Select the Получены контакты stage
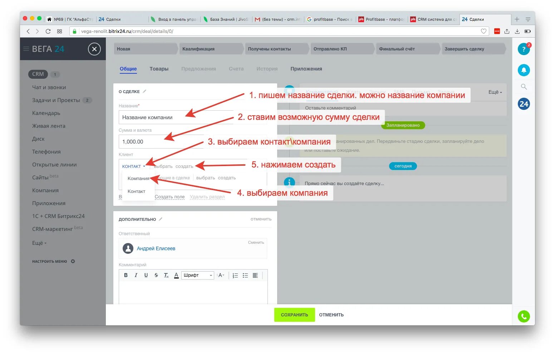This screenshot has width=555, height=354. tap(276, 49)
